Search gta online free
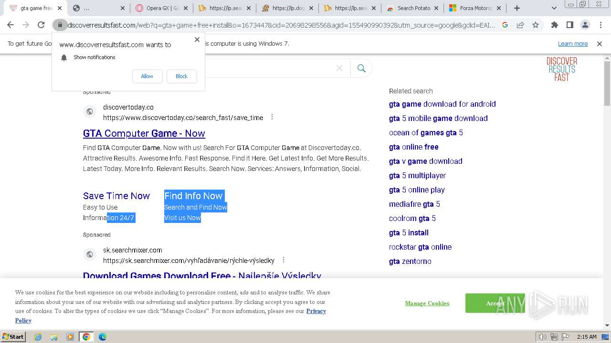The image size is (611, 343). click(x=414, y=147)
